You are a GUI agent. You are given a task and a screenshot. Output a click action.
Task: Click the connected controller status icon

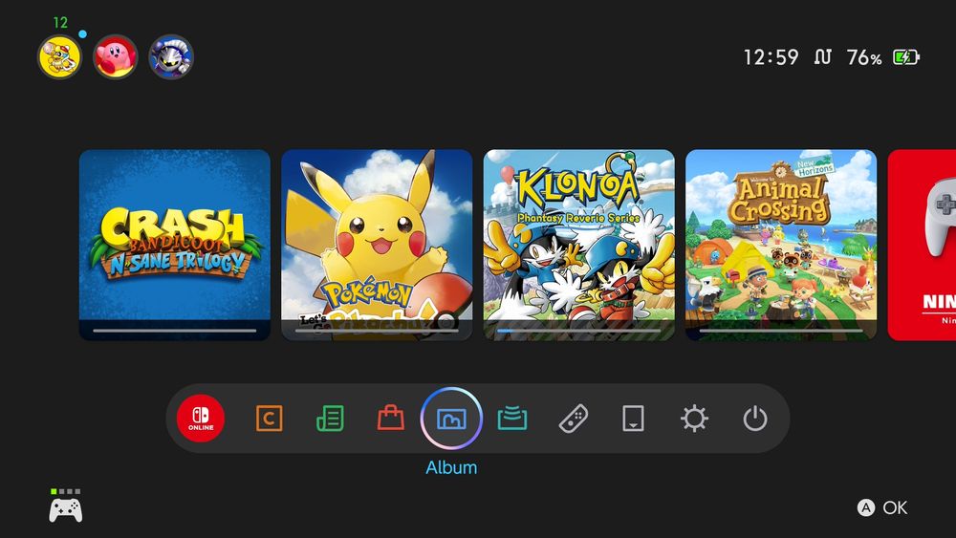[x=66, y=506]
